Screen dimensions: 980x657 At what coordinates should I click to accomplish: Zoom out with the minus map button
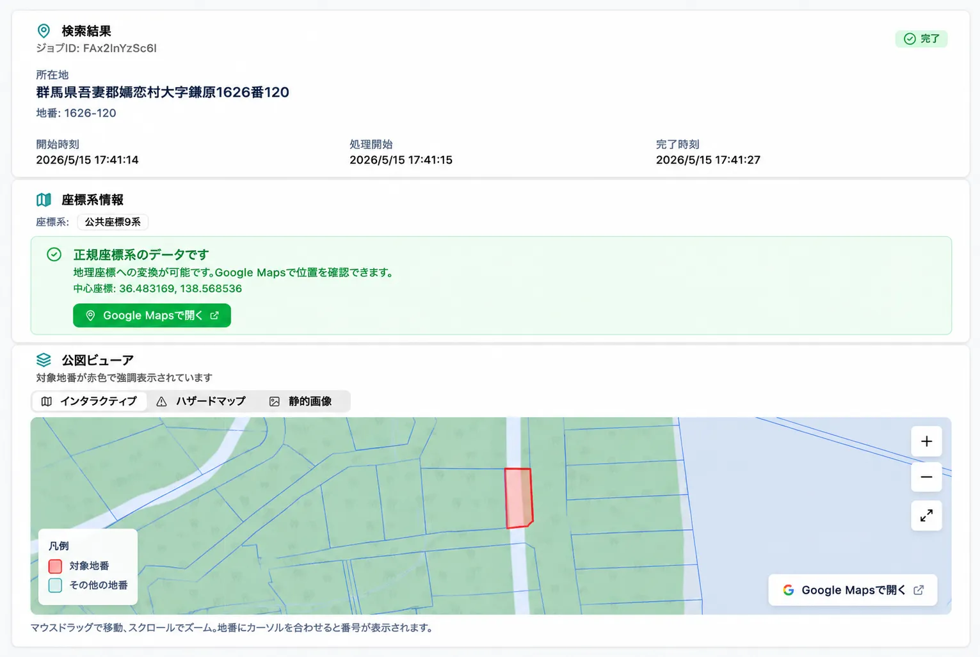click(926, 477)
